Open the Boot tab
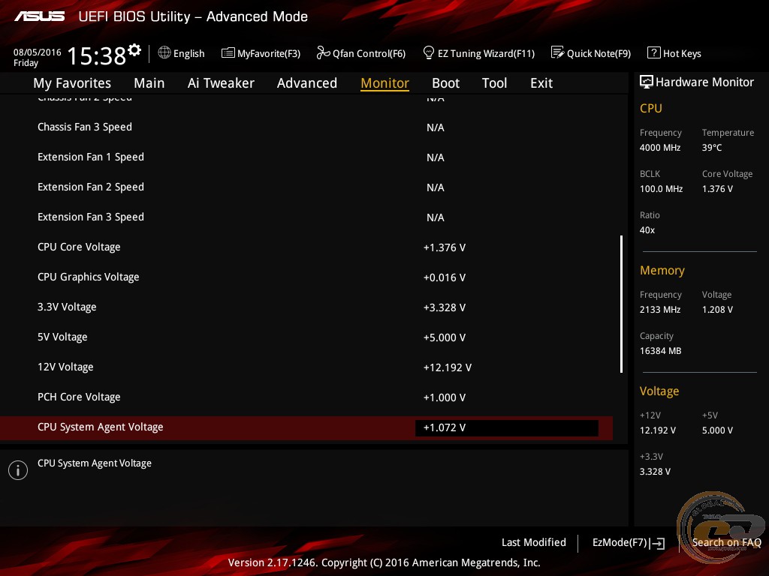The height and width of the screenshot is (576, 769). coord(445,83)
